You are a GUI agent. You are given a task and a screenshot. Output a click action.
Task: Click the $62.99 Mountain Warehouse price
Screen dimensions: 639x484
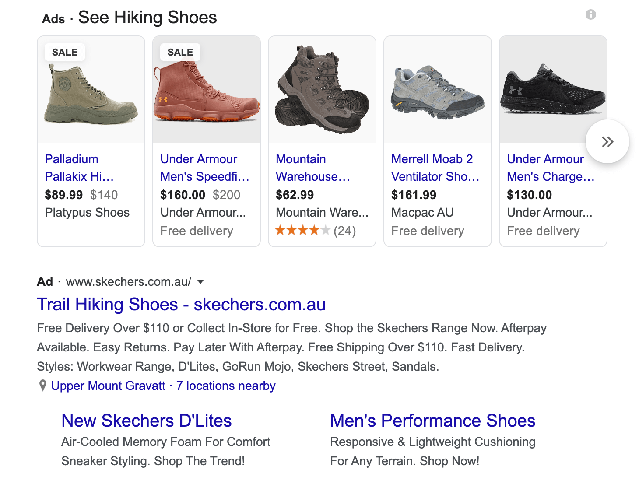point(295,195)
